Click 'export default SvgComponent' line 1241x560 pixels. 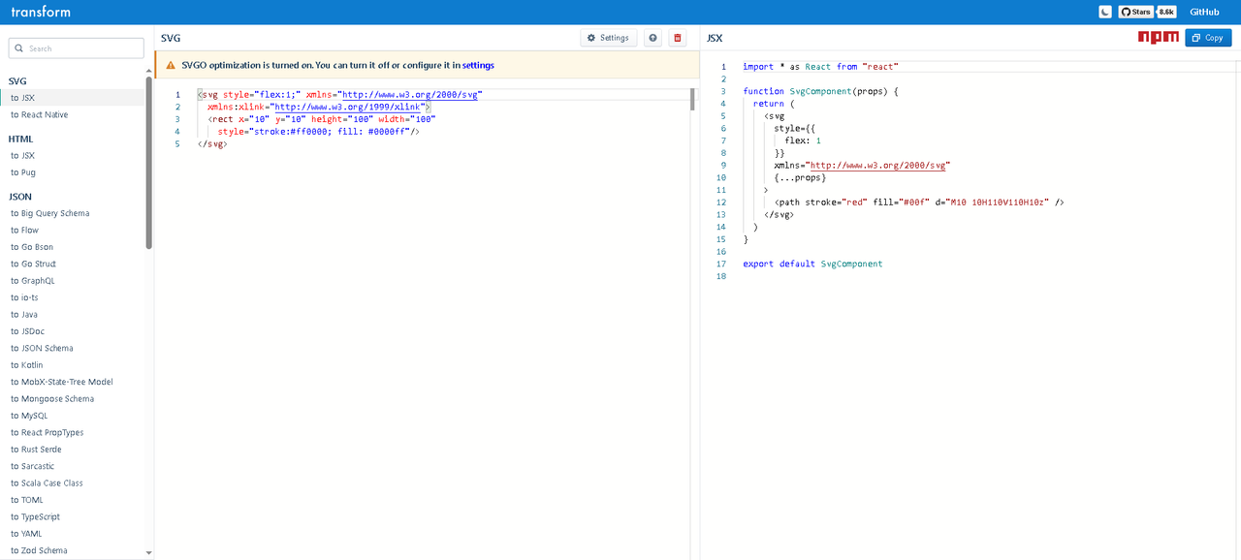[x=812, y=264]
